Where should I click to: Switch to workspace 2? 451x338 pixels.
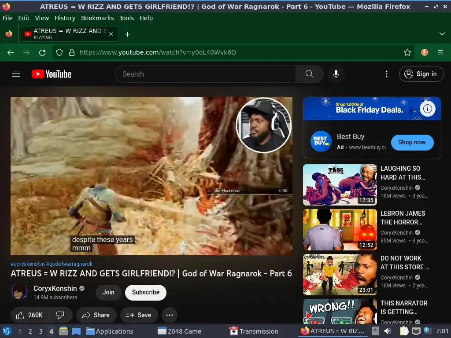point(30,331)
